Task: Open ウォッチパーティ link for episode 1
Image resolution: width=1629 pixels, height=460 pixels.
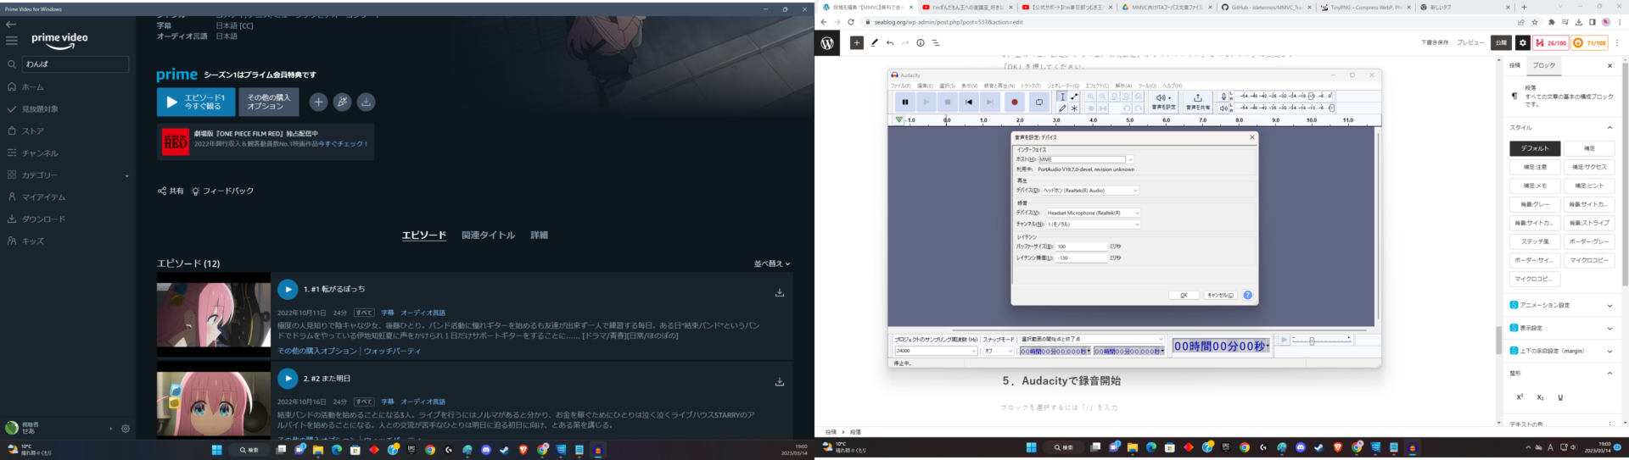Action: tap(393, 351)
